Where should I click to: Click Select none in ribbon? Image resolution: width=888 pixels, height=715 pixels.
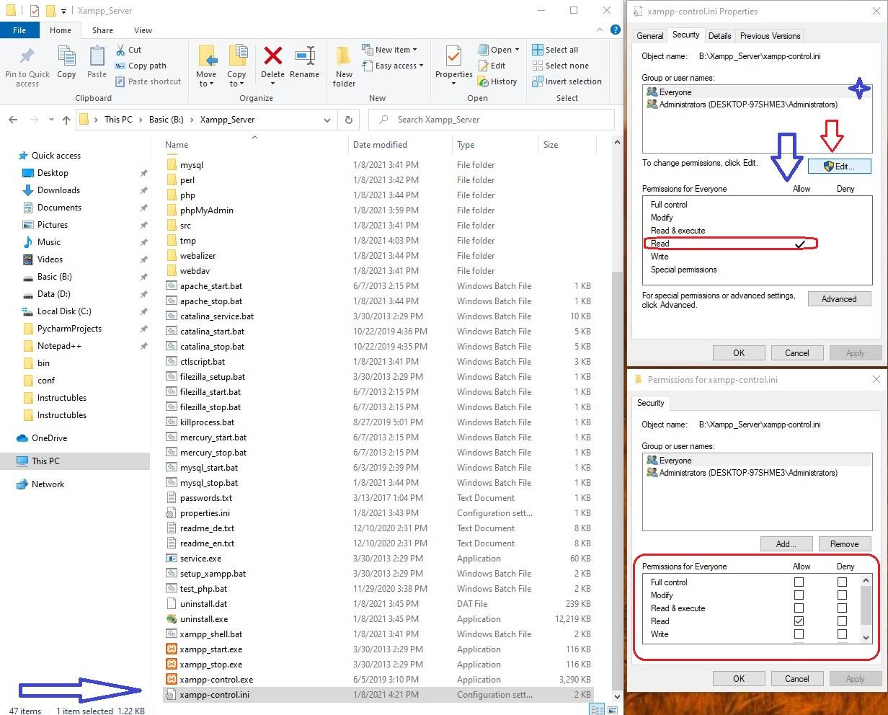point(560,66)
